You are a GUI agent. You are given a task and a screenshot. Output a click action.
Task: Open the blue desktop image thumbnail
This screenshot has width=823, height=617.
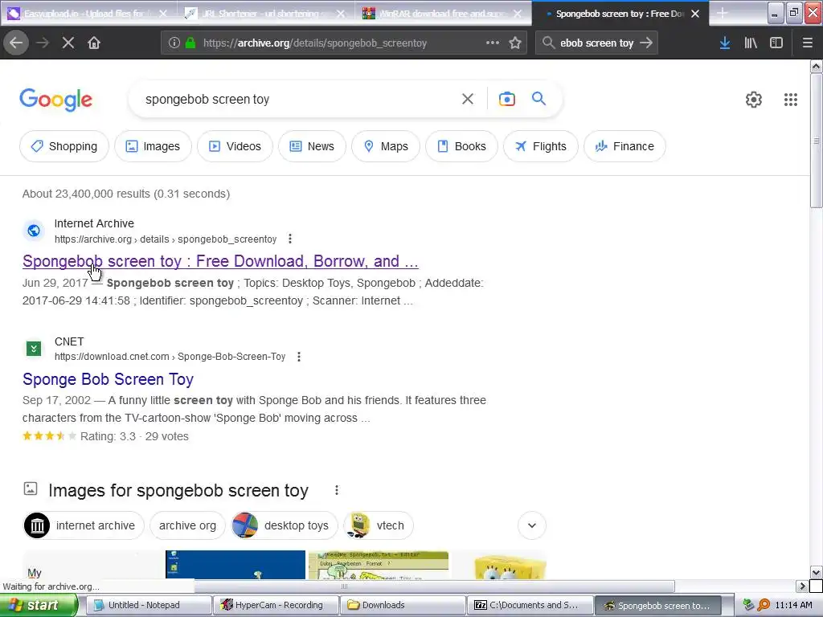tap(235, 565)
